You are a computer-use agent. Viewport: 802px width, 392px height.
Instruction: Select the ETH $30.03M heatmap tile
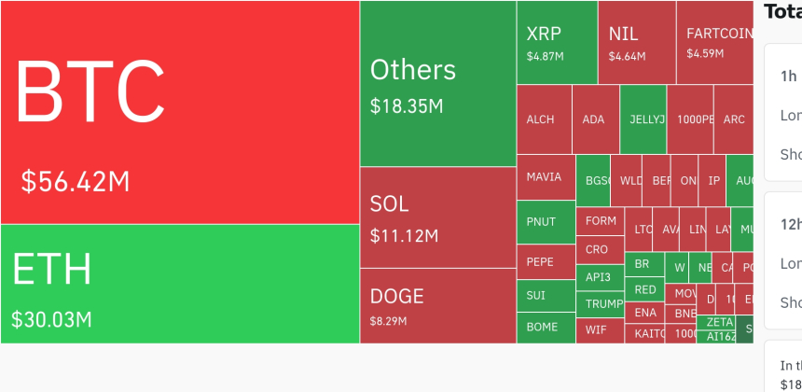[x=180, y=284]
